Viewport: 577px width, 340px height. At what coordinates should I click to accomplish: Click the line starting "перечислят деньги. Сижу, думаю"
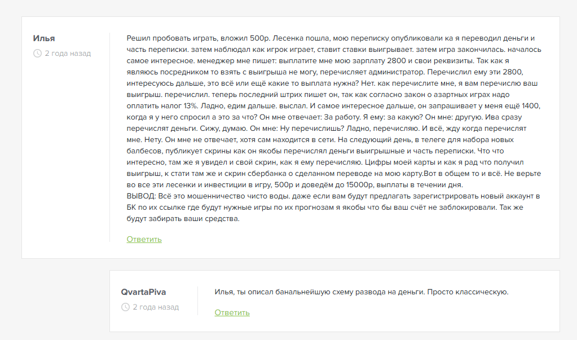327,129
